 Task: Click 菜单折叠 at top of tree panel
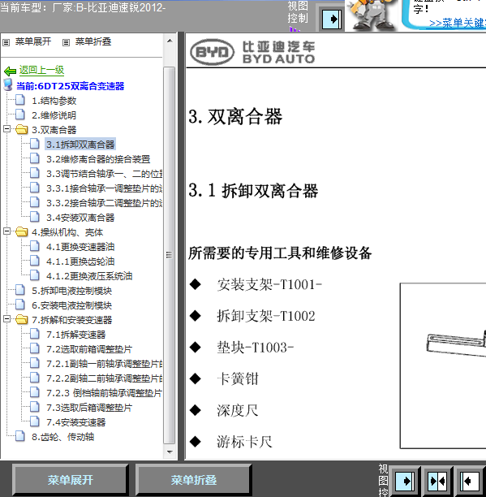pos(93,41)
